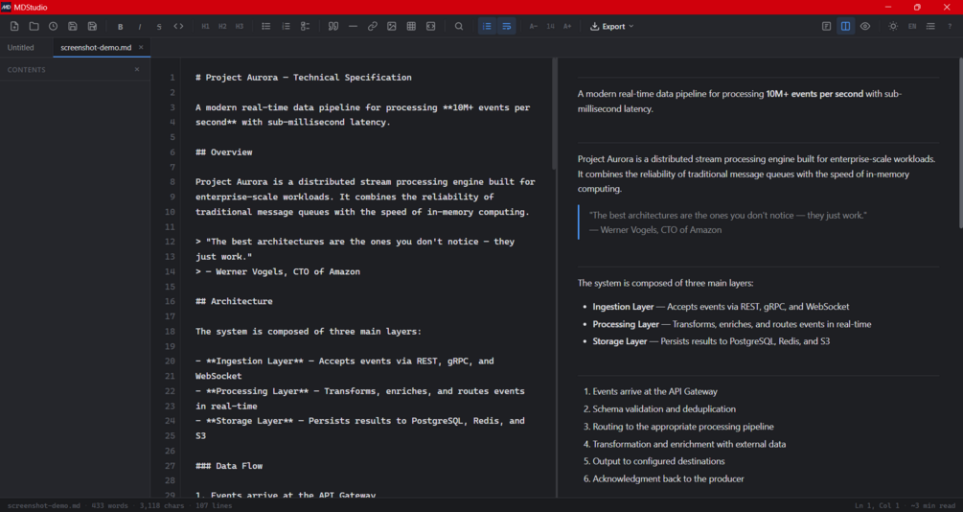Insert a level-2 heading with H2
Image resolution: width=963 pixels, height=512 pixels.
coord(222,27)
